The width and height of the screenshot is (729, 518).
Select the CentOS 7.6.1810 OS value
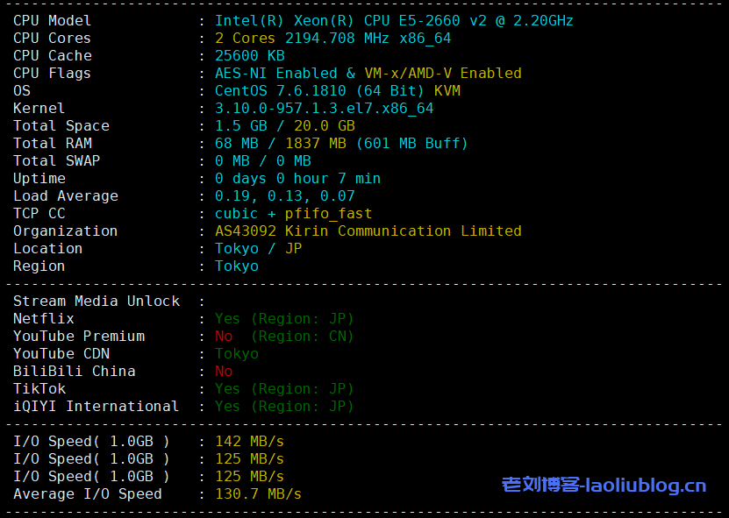point(337,90)
